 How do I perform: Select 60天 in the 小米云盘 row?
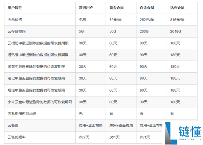tap(113, 102)
